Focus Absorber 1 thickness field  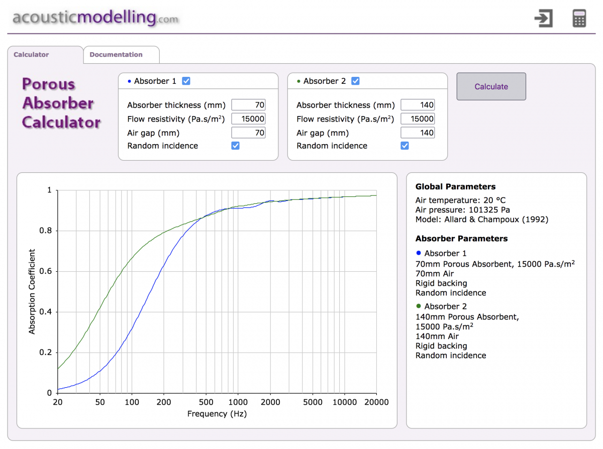pyautogui.click(x=248, y=105)
